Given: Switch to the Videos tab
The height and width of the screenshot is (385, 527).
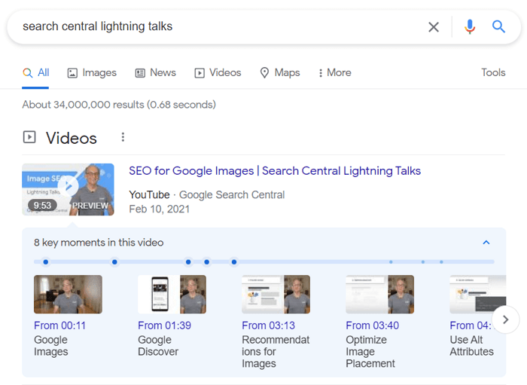Looking at the screenshot, I should [218, 72].
